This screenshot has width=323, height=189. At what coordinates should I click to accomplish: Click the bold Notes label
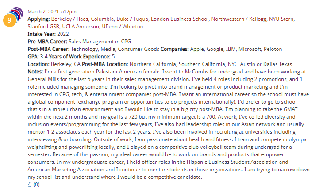pos(35,71)
